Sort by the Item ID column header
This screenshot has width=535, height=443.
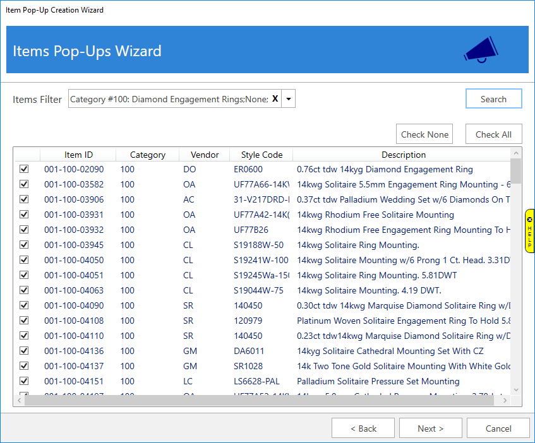coord(78,155)
